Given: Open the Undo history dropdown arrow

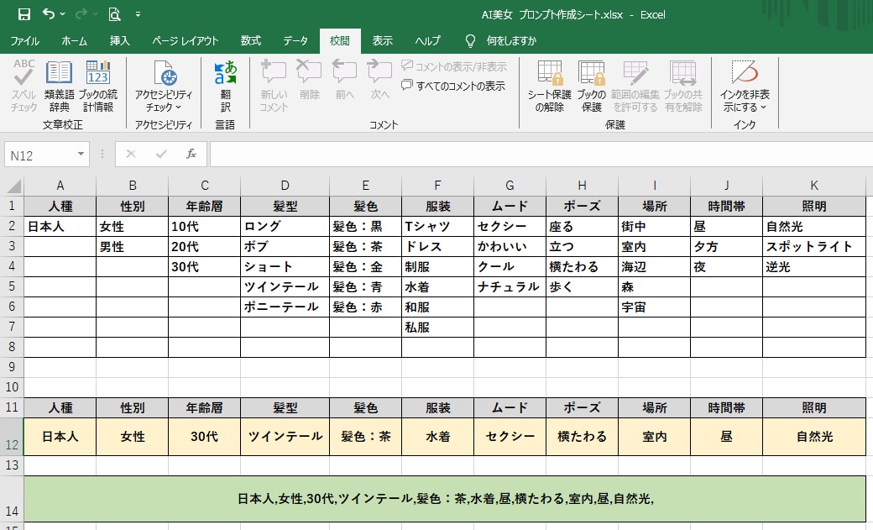Looking at the screenshot, I should click(x=62, y=14).
